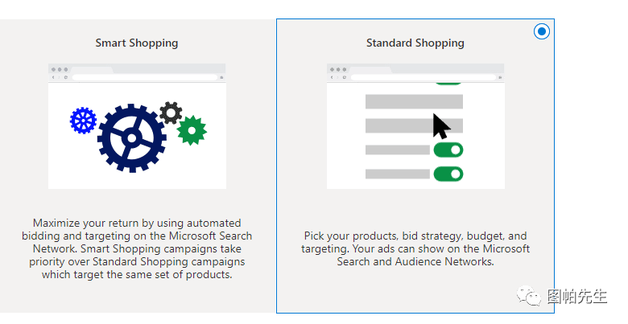Click the Smart Shopping gears thumbnail
Image resolution: width=628 pixels, height=324 pixels.
point(137,126)
